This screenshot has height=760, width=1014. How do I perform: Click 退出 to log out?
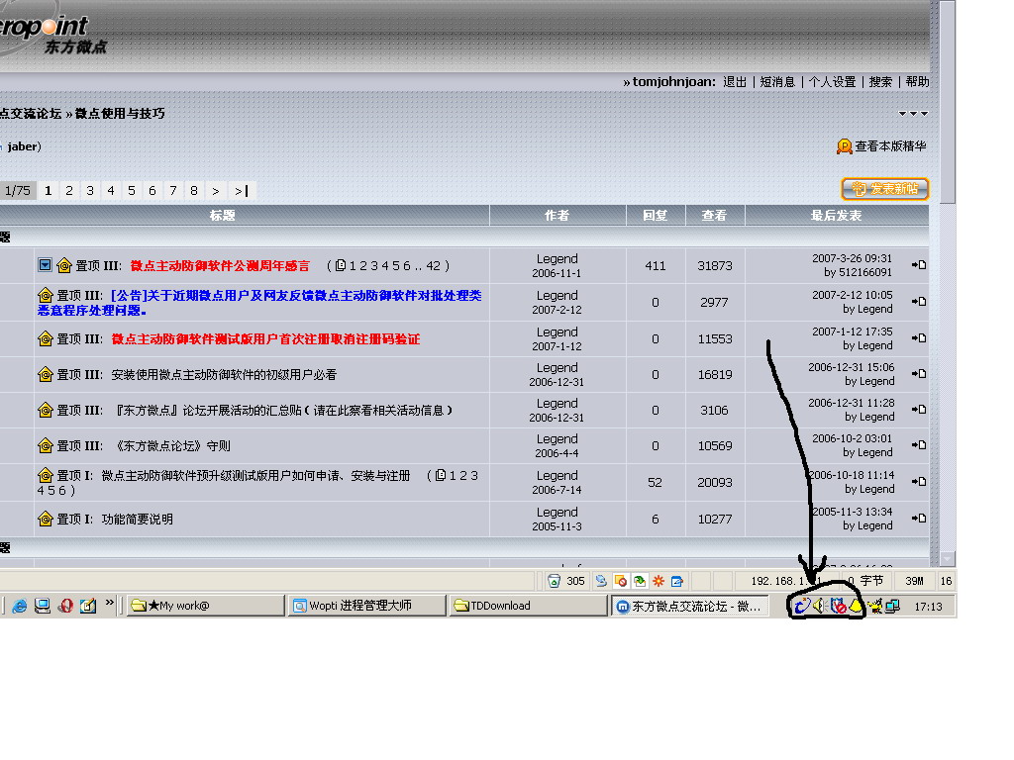735,82
